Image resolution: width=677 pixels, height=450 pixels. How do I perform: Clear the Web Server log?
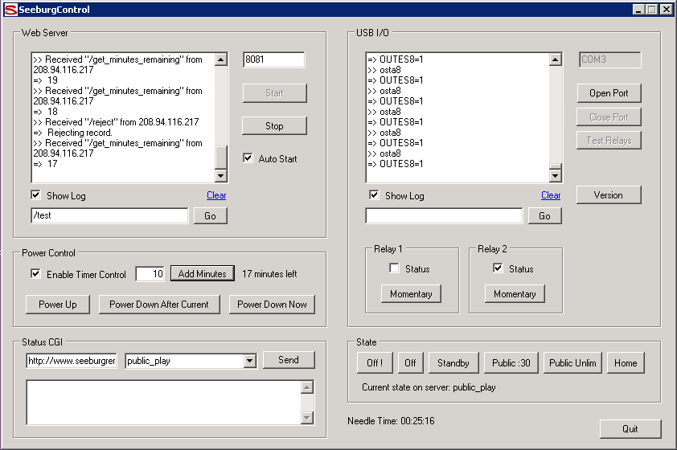216,195
